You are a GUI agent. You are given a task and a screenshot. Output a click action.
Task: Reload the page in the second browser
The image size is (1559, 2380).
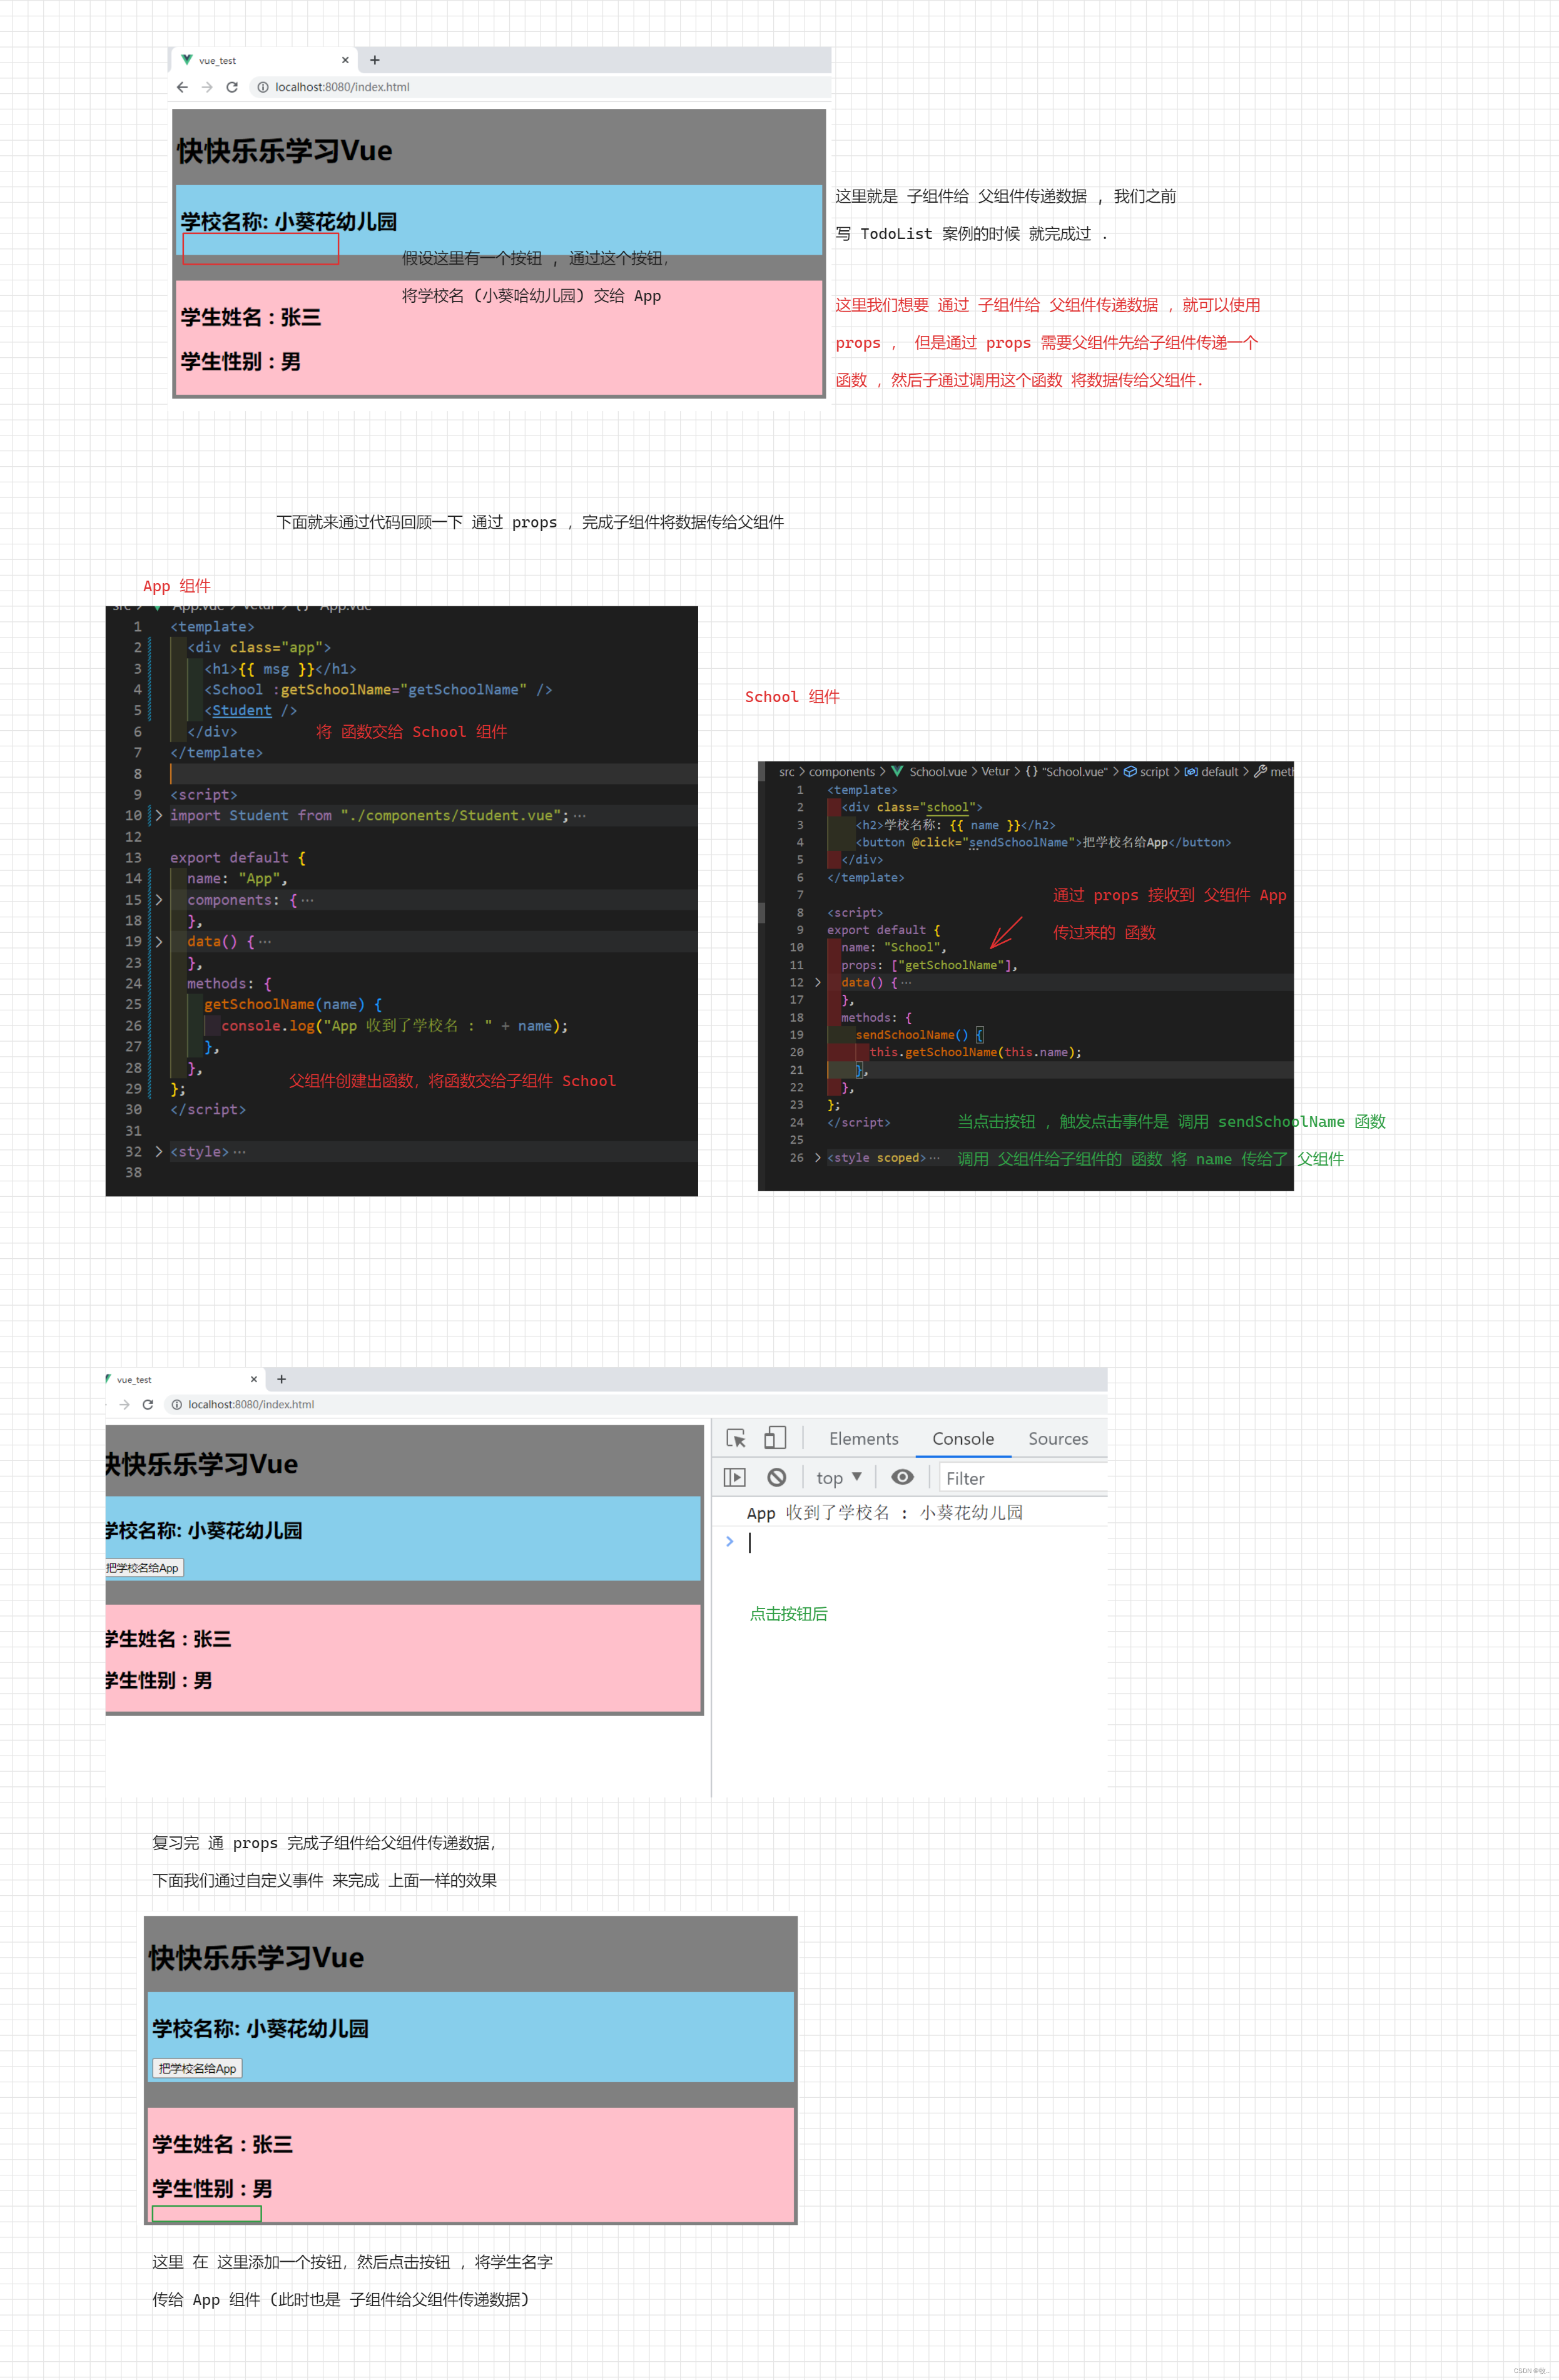point(148,1404)
